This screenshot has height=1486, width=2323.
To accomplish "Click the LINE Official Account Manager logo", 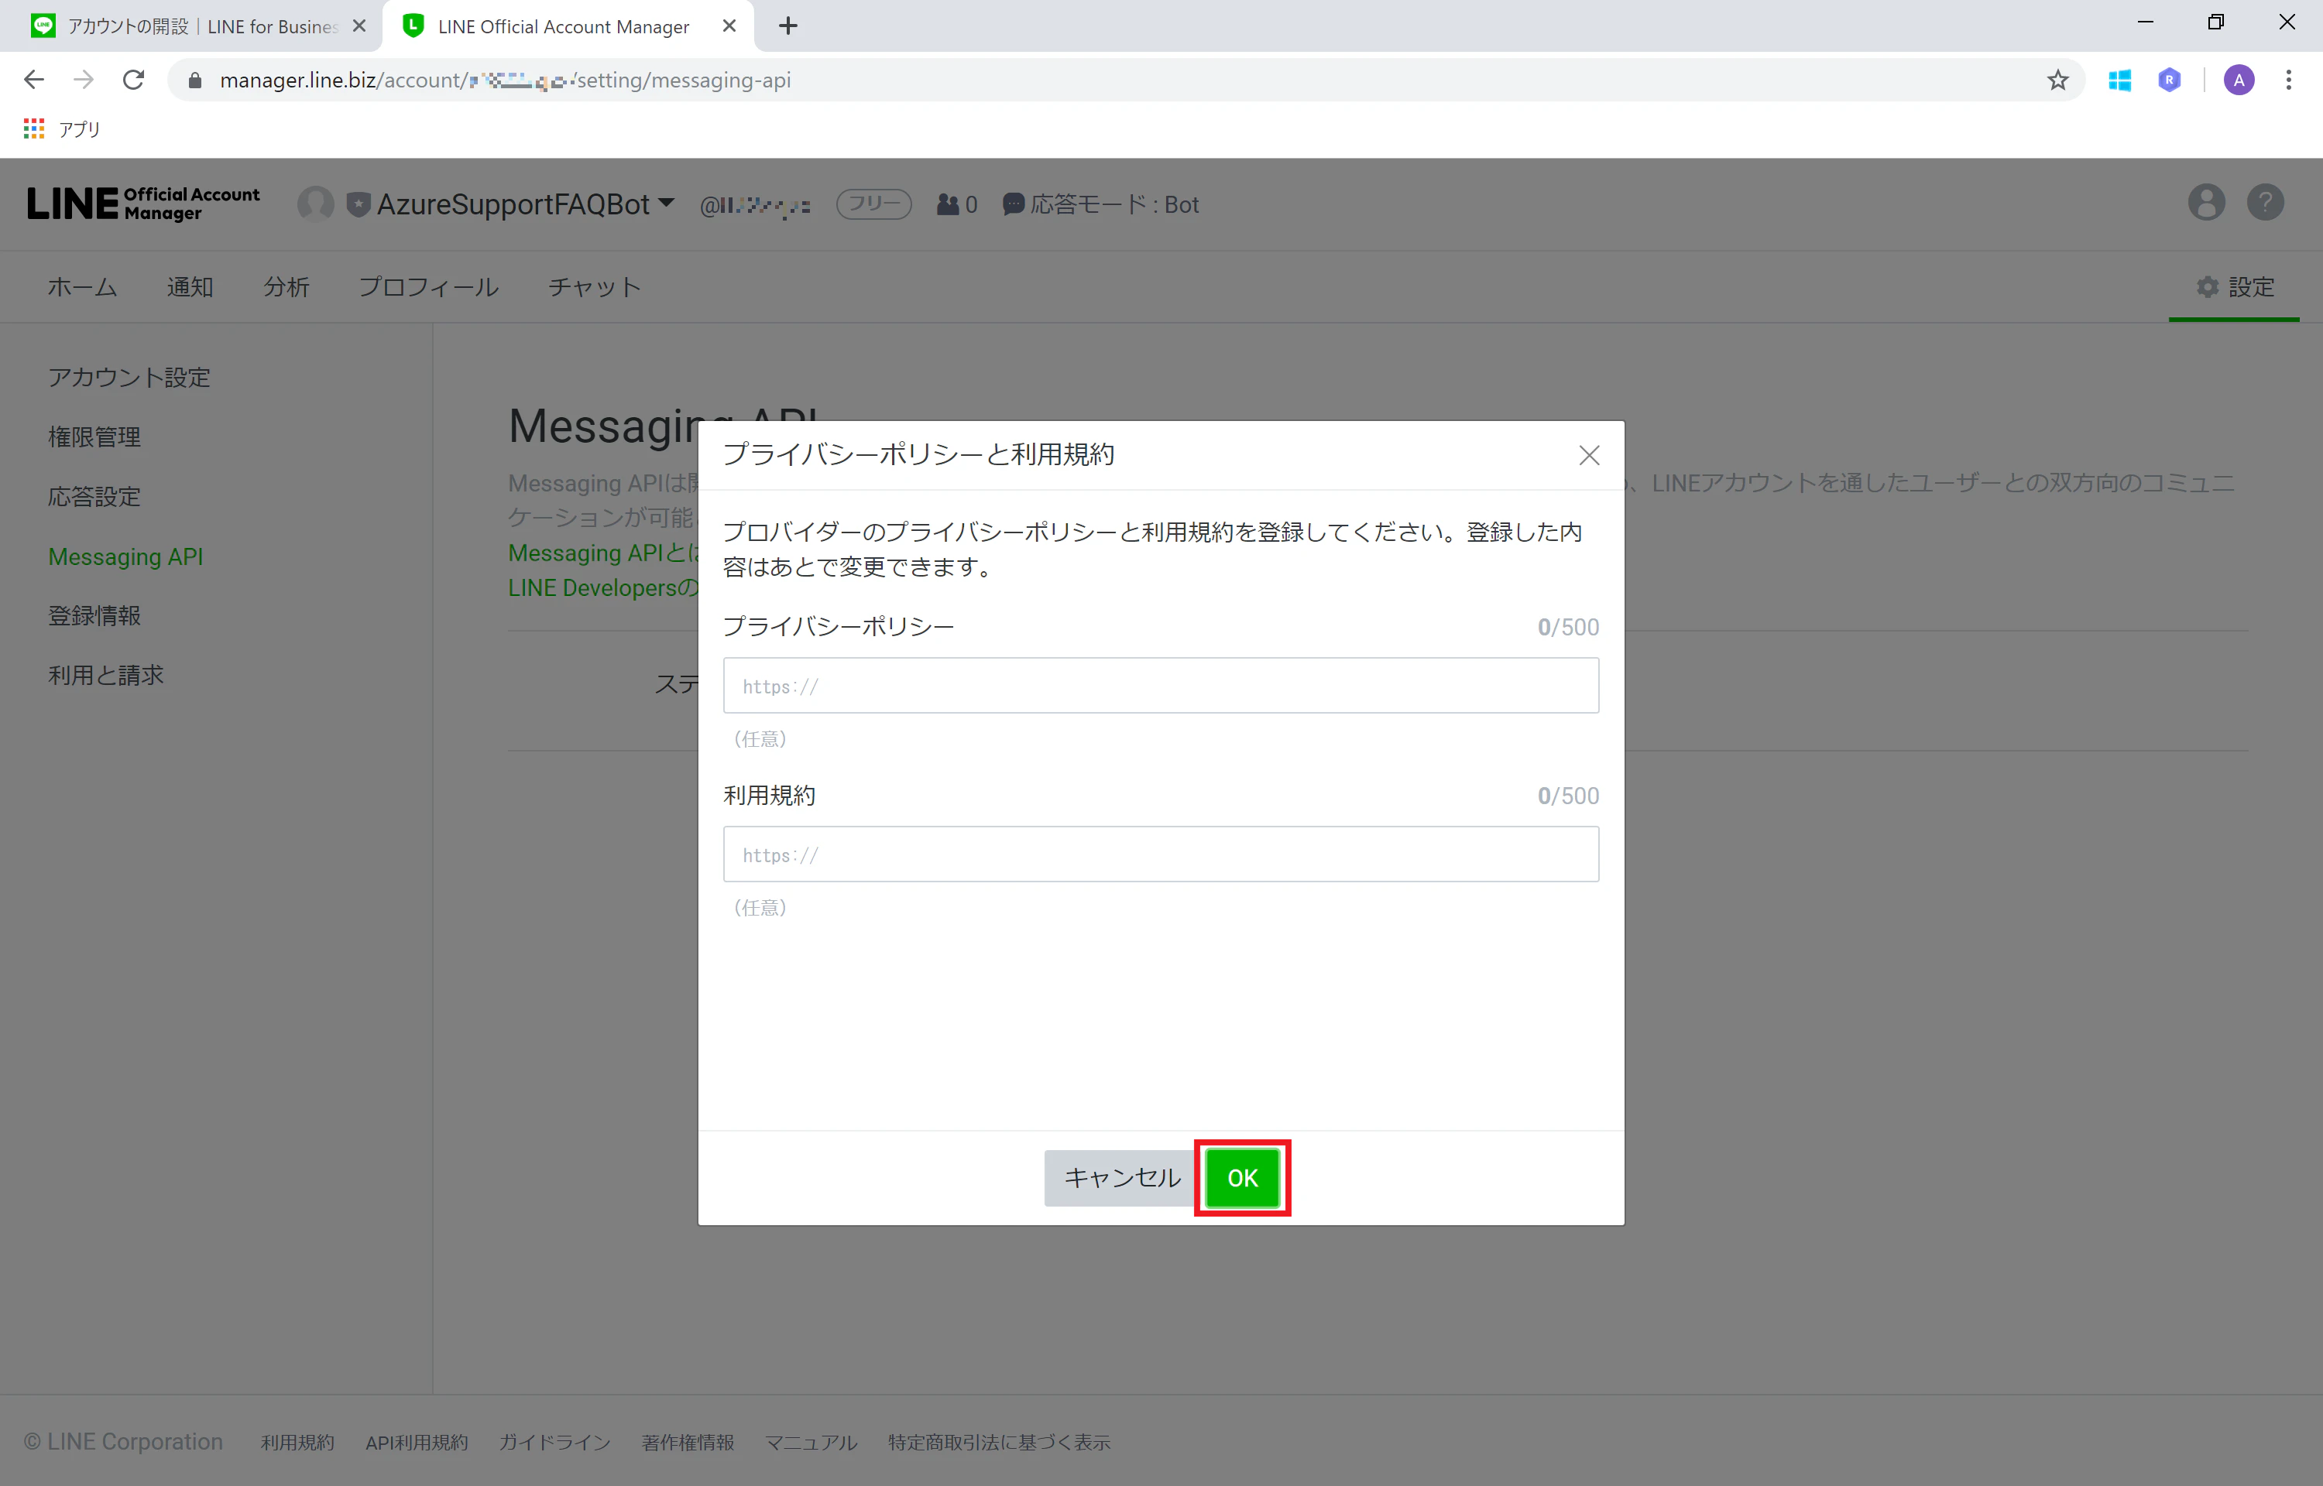I will point(144,204).
